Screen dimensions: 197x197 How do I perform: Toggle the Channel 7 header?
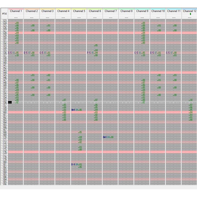(111, 11)
